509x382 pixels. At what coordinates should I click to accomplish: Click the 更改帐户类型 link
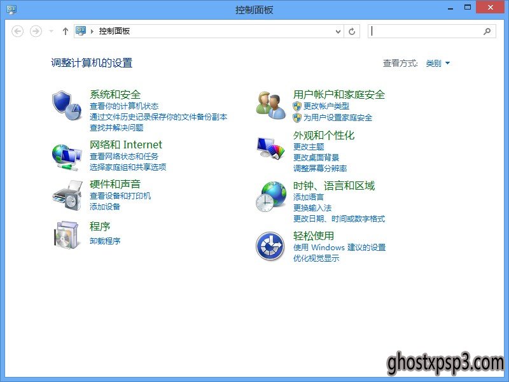coord(326,106)
